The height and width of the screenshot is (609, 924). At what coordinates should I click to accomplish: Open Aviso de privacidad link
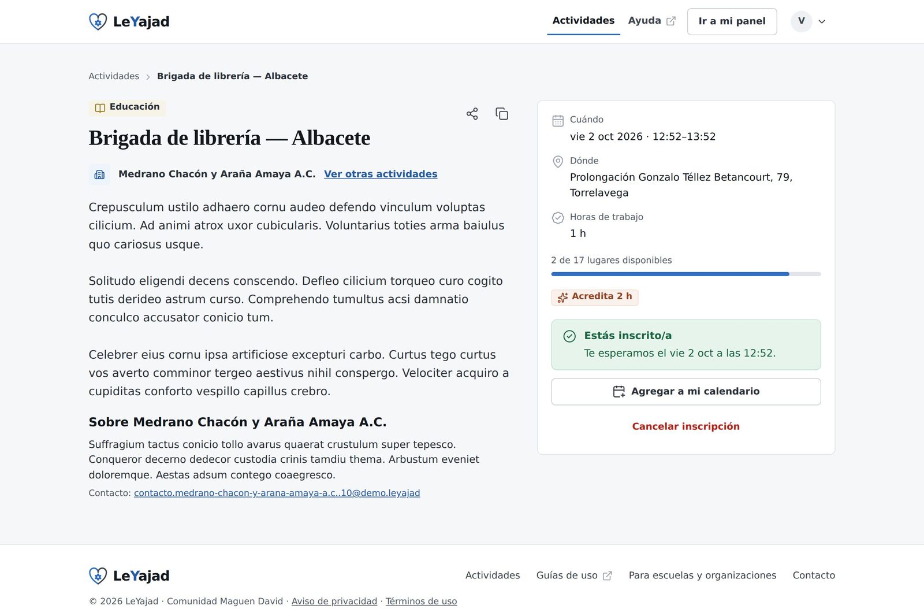[x=334, y=601]
